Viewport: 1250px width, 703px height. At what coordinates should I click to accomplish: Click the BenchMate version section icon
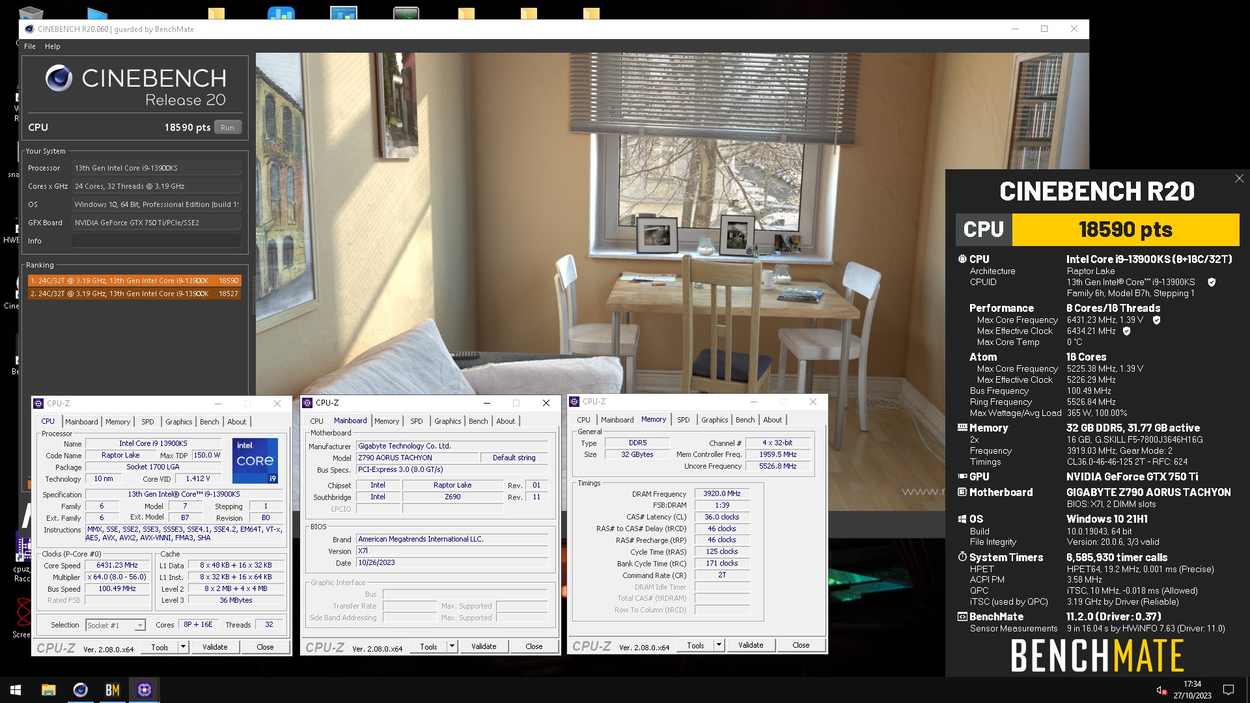(x=962, y=616)
